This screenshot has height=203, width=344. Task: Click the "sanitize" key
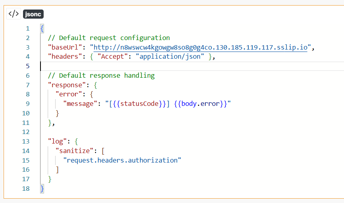75,151
